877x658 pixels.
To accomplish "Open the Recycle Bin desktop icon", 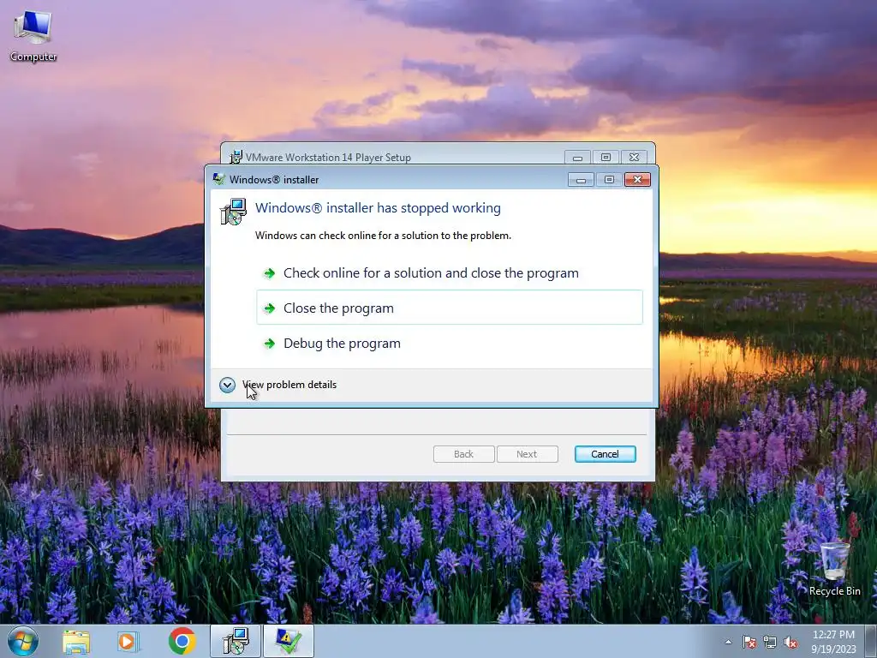I will coord(834,569).
